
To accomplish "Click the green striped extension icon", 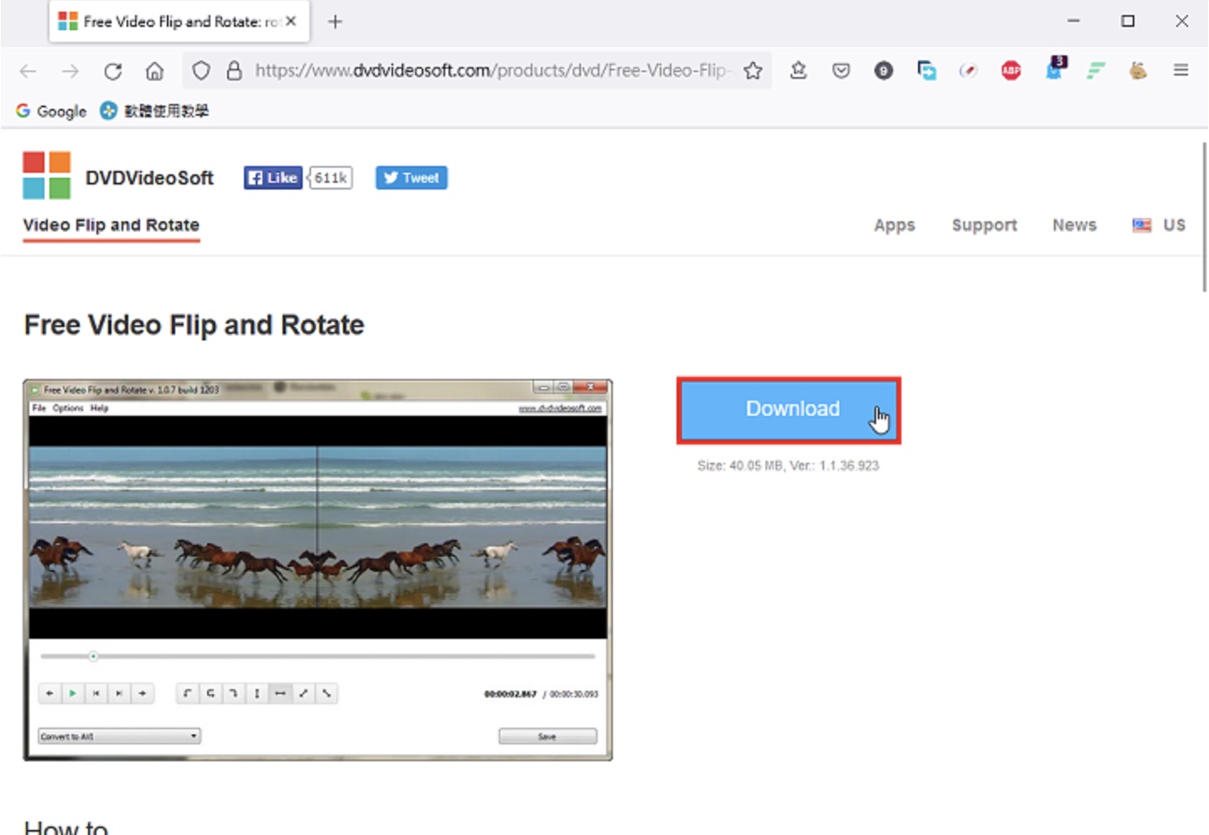I will (1096, 71).
